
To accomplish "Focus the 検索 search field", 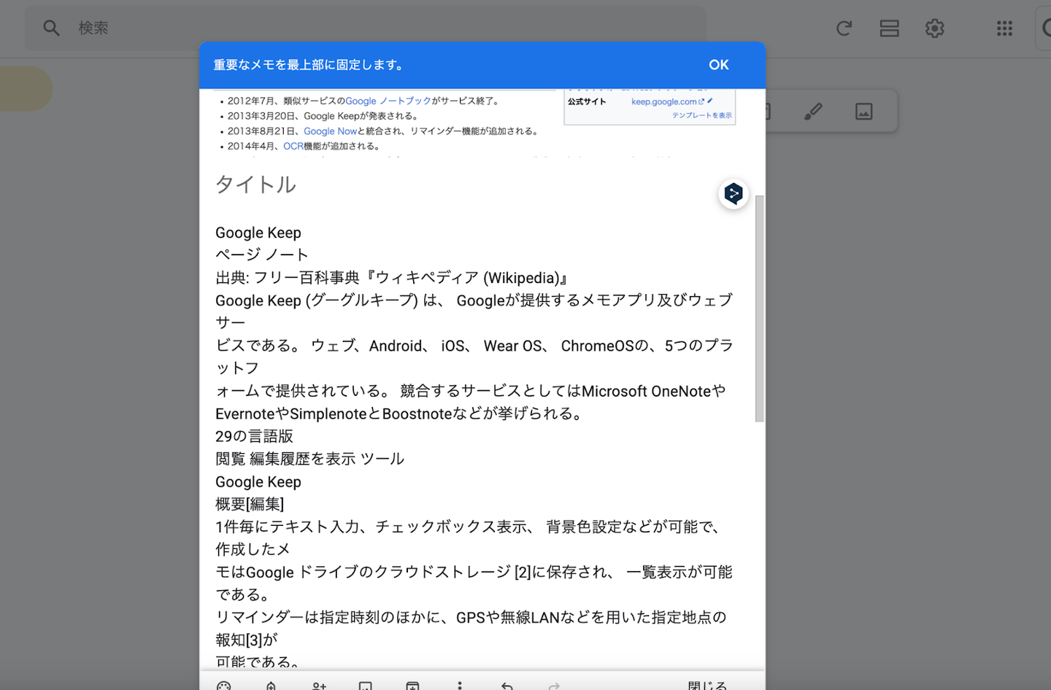I will [365, 28].
